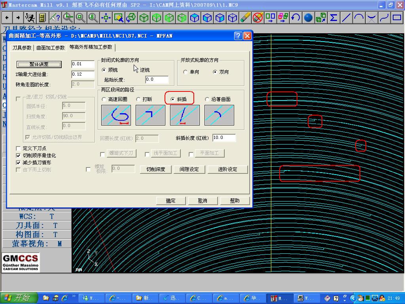Screen dimensions: 405x304
Task: Select the 高速回圈 transition option
Action: [104, 99]
